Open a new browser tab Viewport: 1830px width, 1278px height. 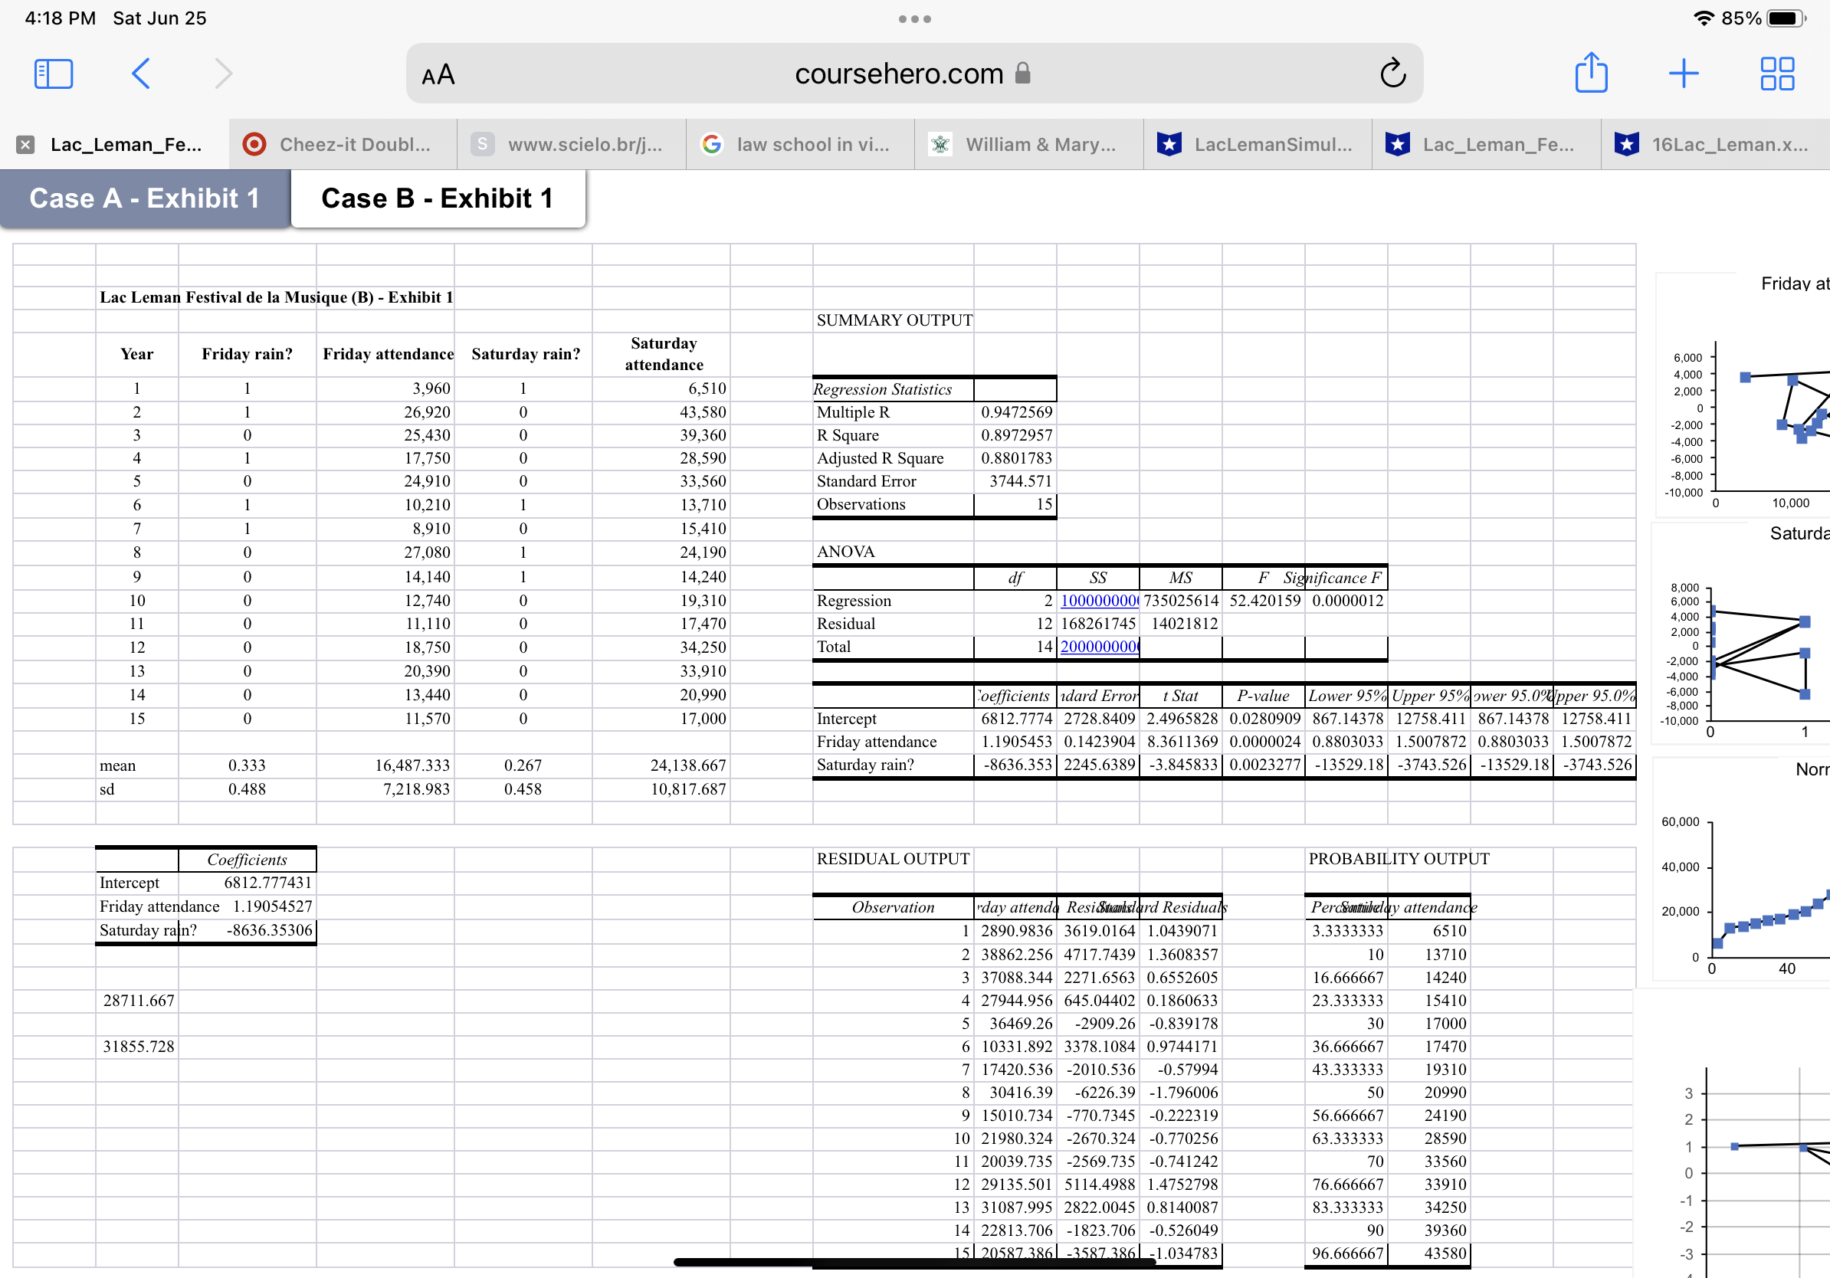(1684, 74)
